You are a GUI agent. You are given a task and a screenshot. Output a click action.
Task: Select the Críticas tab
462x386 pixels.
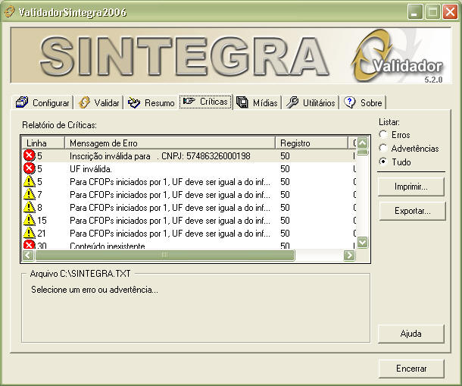pos(206,102)
